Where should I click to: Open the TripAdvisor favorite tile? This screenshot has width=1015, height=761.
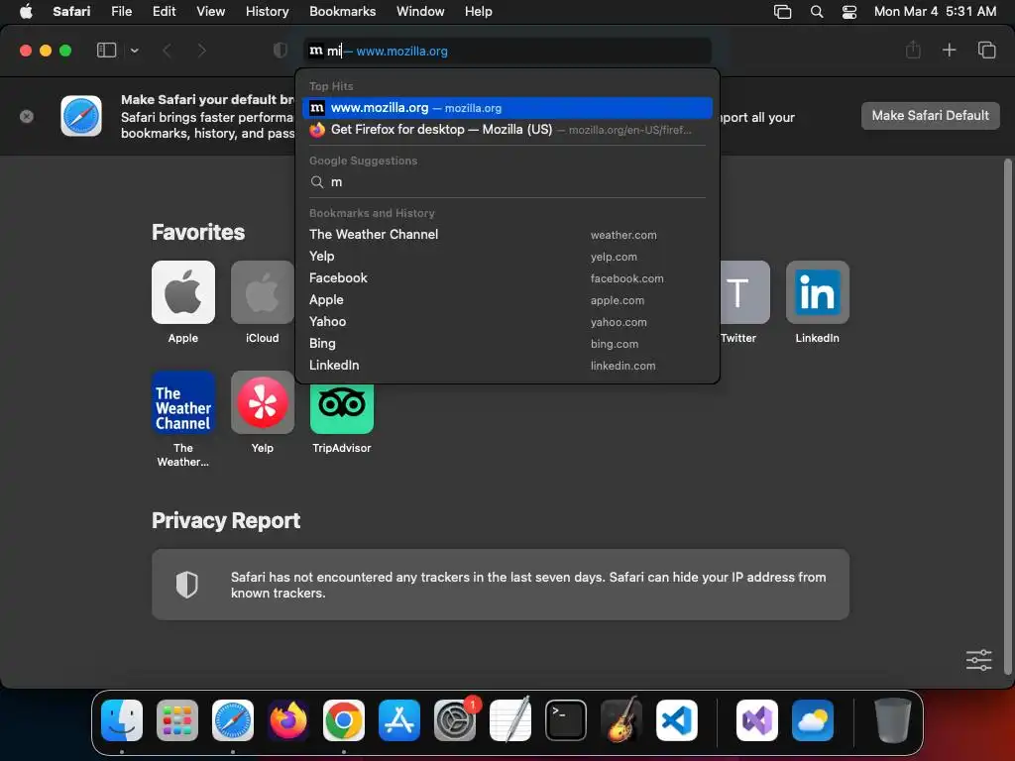click(x=342, y=408)
